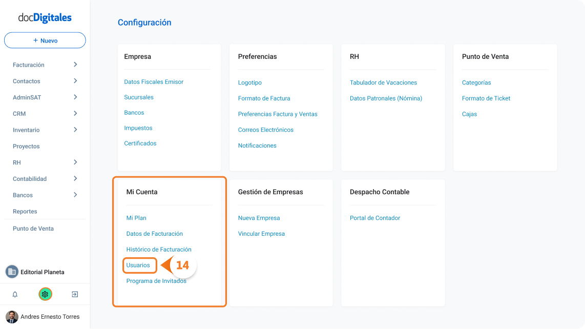Expand the CRM chevron arrow
585x329 pixels.
[x=75, y=114]
